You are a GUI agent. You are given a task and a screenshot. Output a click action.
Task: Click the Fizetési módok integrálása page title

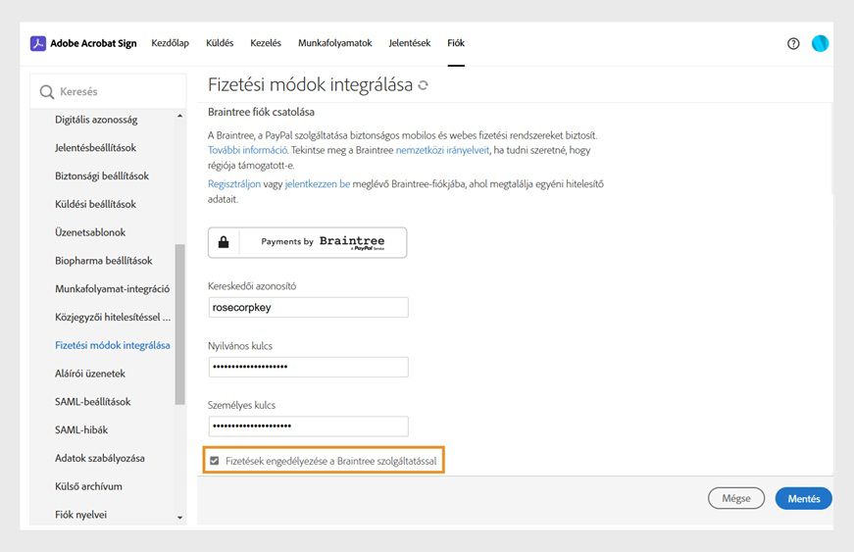click(x=311, y=85)
